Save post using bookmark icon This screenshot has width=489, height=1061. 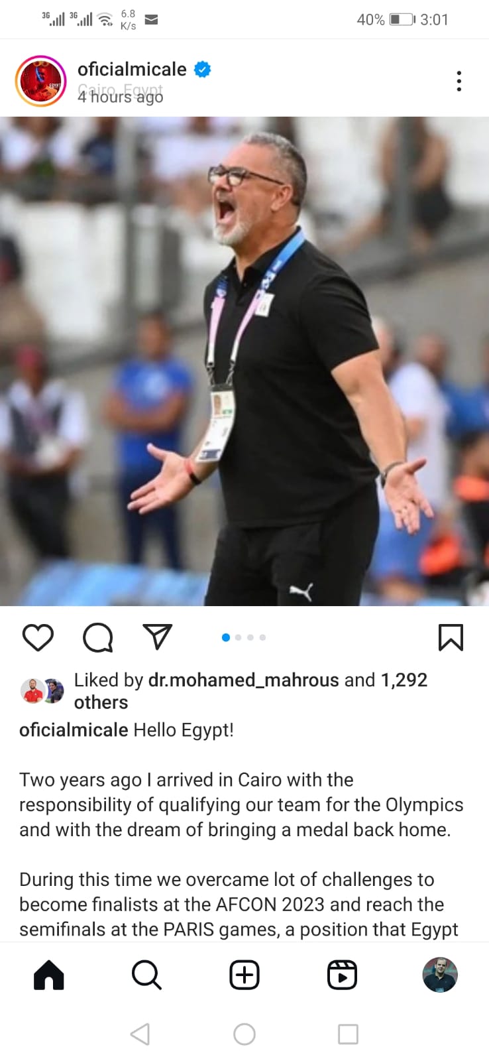[451, 637]
